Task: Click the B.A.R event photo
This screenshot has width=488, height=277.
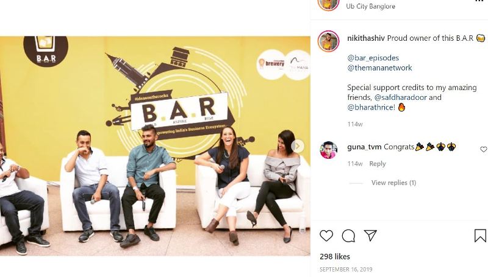Action: (155, 146)
